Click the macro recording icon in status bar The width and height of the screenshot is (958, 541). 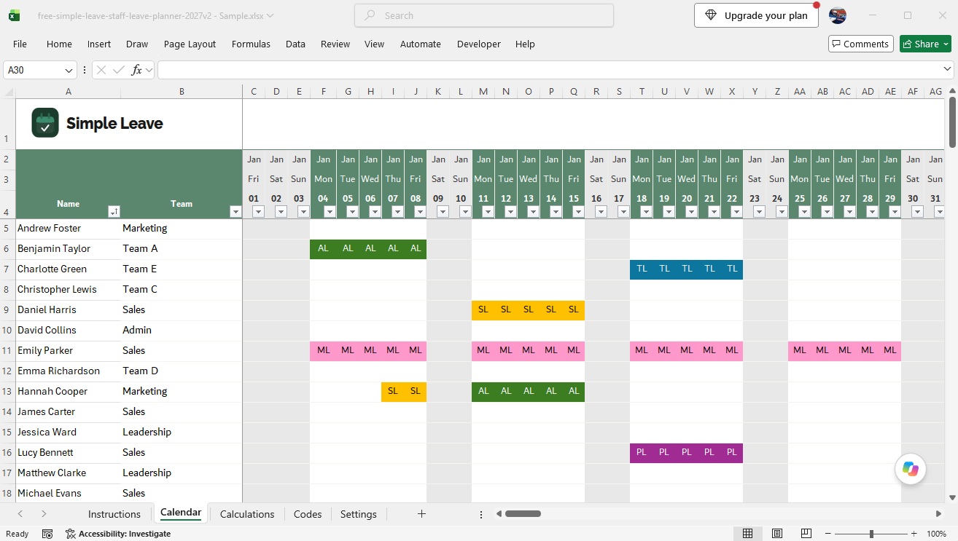tap(47, 534)
